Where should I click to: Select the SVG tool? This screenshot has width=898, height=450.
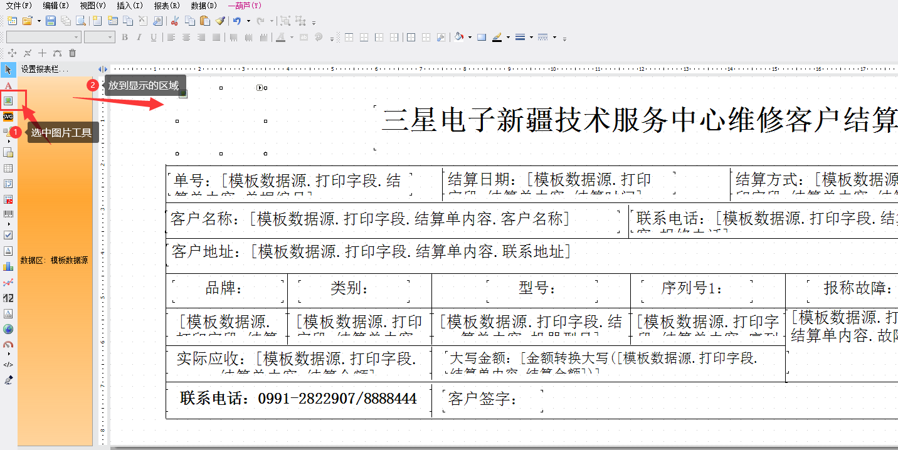coord(8,117)
